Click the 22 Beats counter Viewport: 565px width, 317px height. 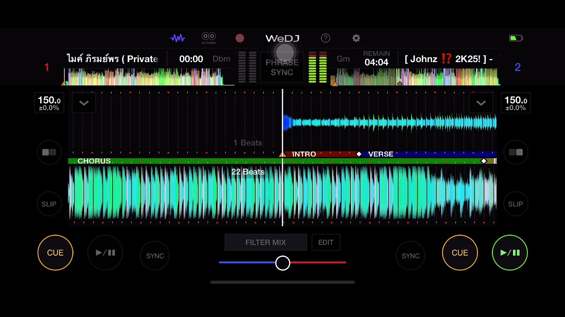tap(248, 172)
